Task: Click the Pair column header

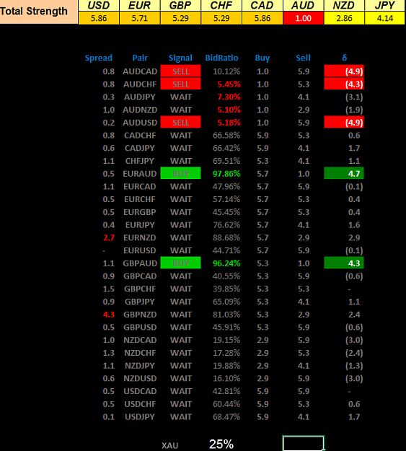Action: point(140,58)
